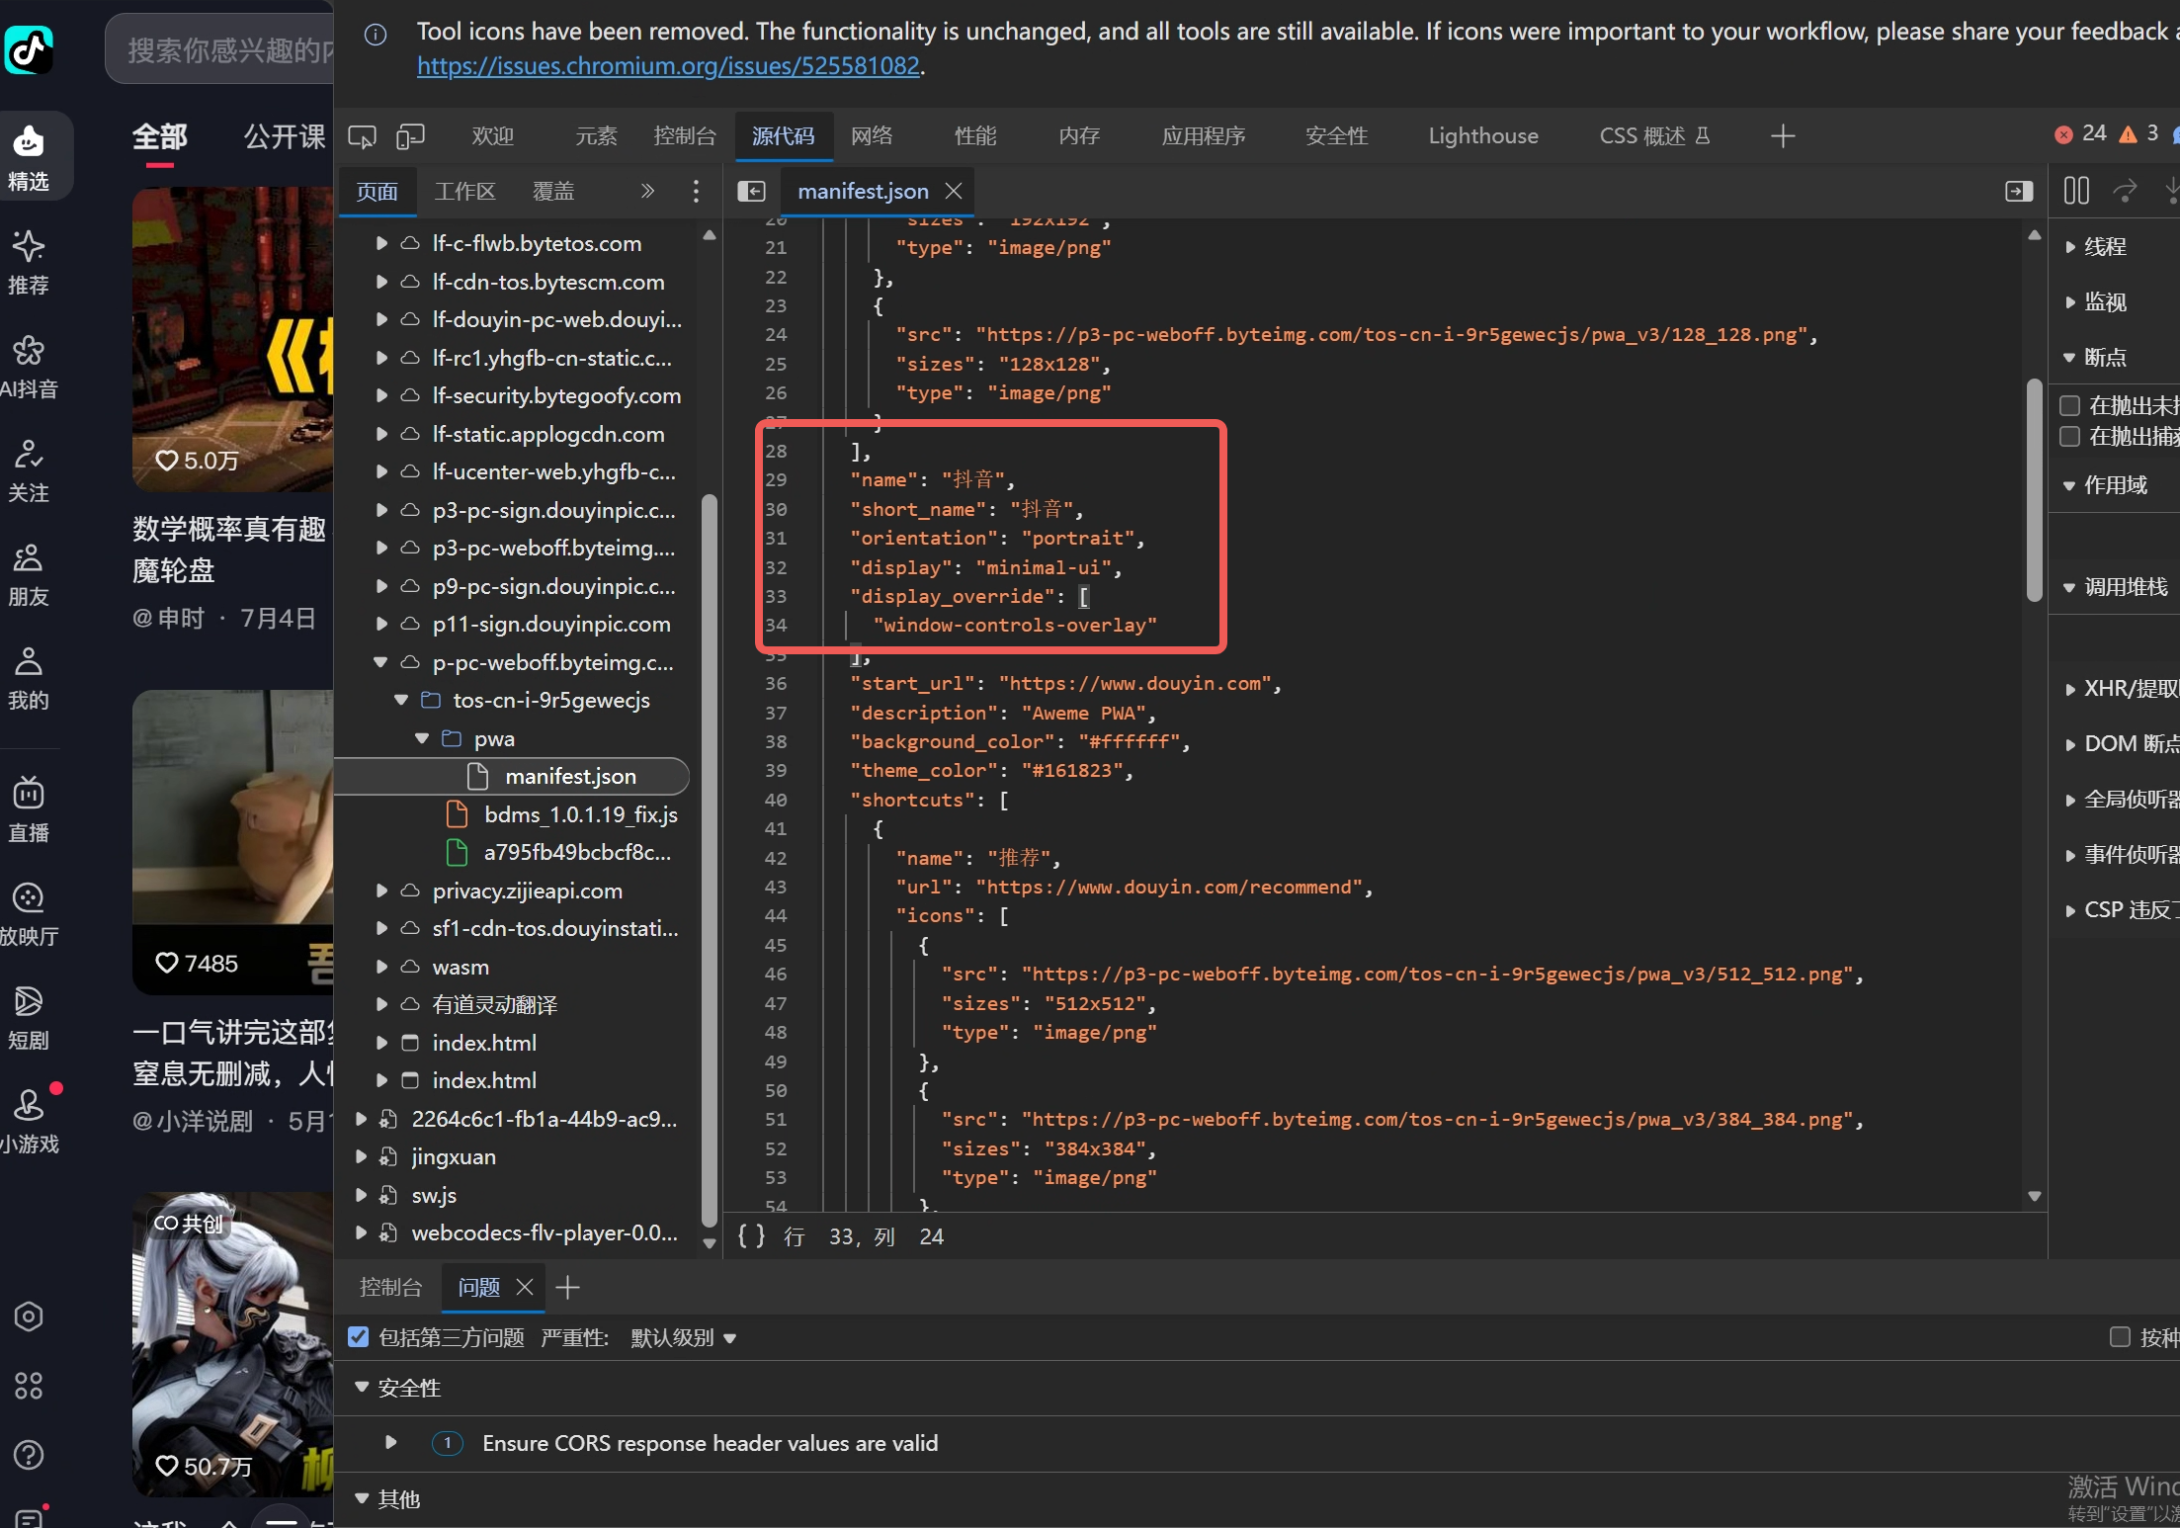
Task: Open the Lighthouse tab
Action: 1483,136
